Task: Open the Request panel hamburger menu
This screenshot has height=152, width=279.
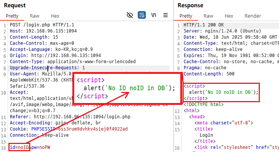Action: click(165, 15)
